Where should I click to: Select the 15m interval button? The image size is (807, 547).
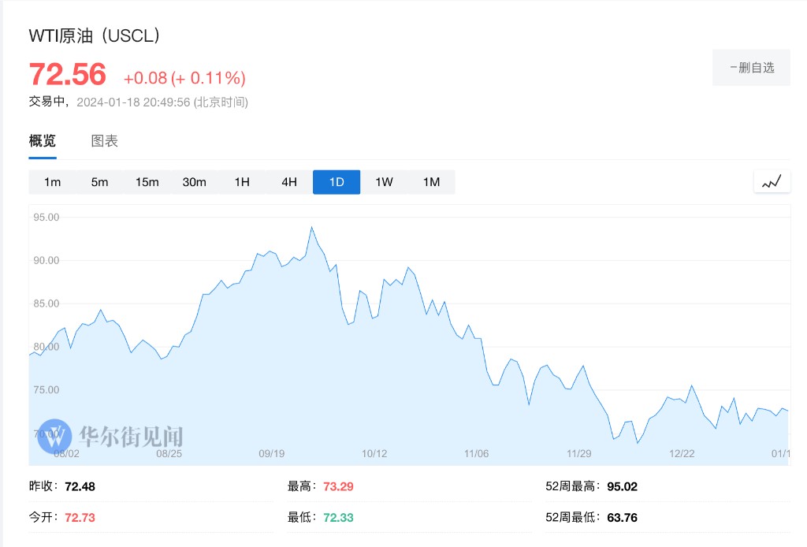point(147,182)
